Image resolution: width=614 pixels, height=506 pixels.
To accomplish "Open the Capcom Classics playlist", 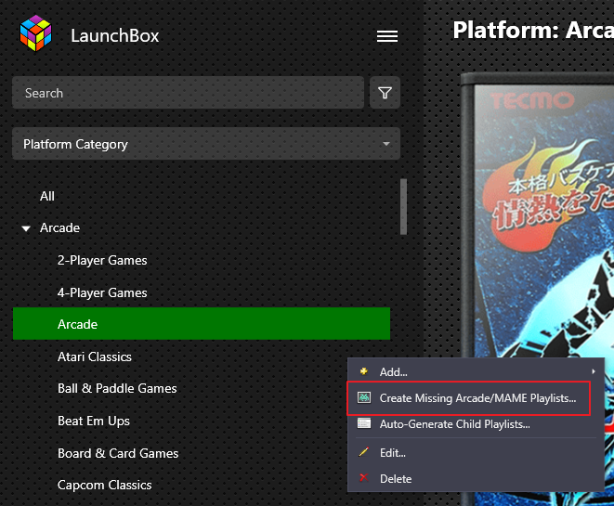I will click(x=105, y=485).
